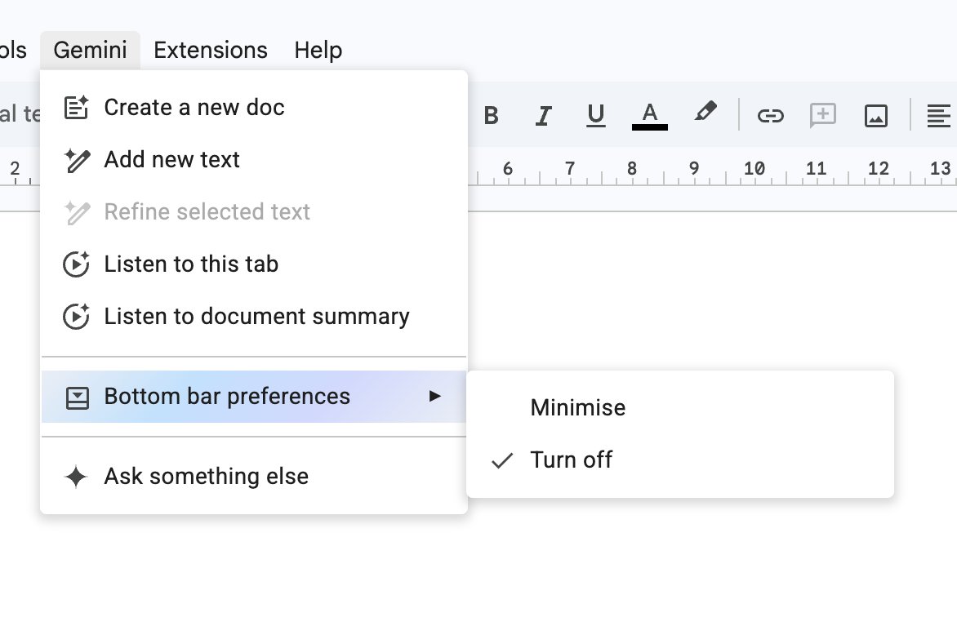Click the Add new text pencil icon
This screenshot has height=635, width=957.
pos(77,161)
